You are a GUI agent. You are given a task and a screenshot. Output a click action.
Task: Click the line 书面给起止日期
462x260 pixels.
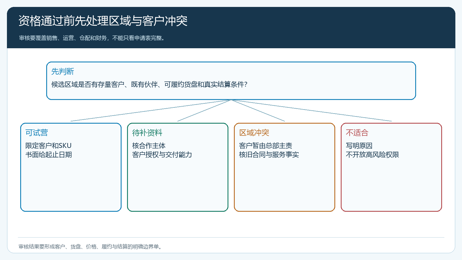coord(49,155)
